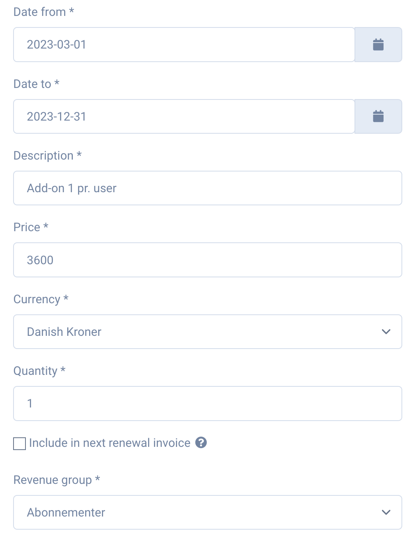The width and height of the screenshot is (413, 538).
Task: Click the Date to field with 2023-12-31
Action: 184,117
